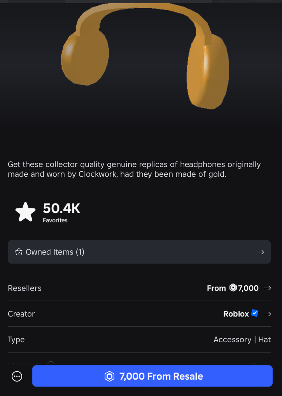This screenshot has height=396, width=282.
Task: Open the three-dot more options menu
Action: click(x=17, y=376)
